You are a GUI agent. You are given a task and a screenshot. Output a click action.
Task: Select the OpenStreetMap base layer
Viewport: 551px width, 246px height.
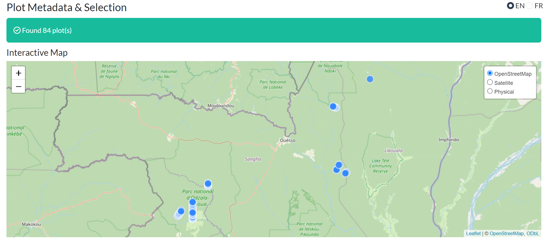tap(490, 73)
